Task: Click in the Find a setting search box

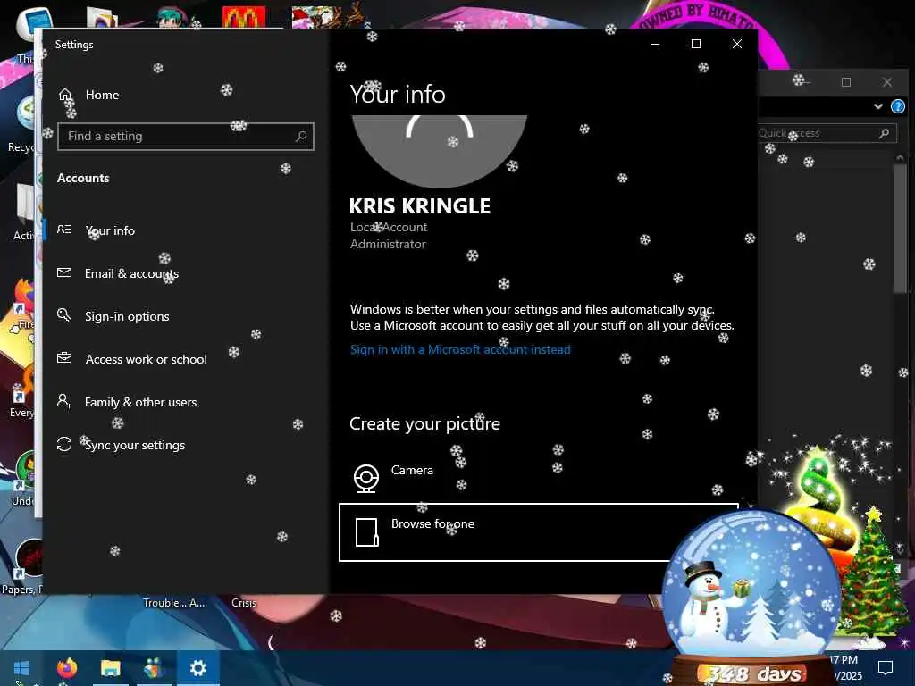Action: coord(186,137)
